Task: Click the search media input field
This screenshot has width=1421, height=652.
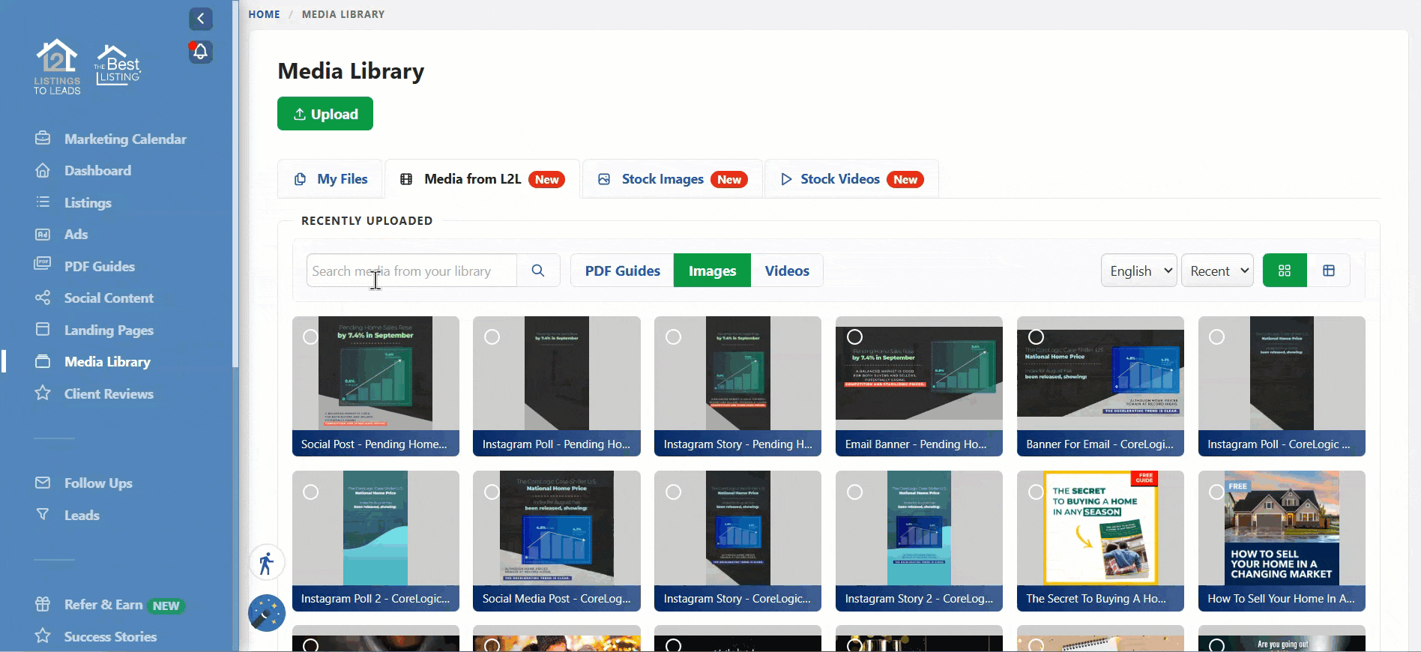Action: [411, 271]
